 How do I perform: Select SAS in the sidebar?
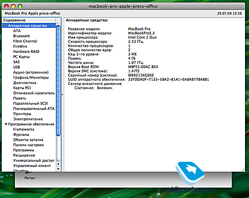(x=16, y=62)
